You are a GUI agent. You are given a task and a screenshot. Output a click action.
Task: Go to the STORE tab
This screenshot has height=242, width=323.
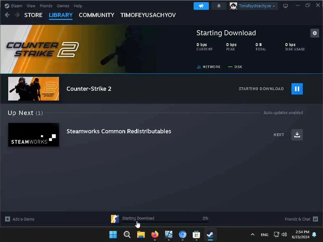pos(33,15)
